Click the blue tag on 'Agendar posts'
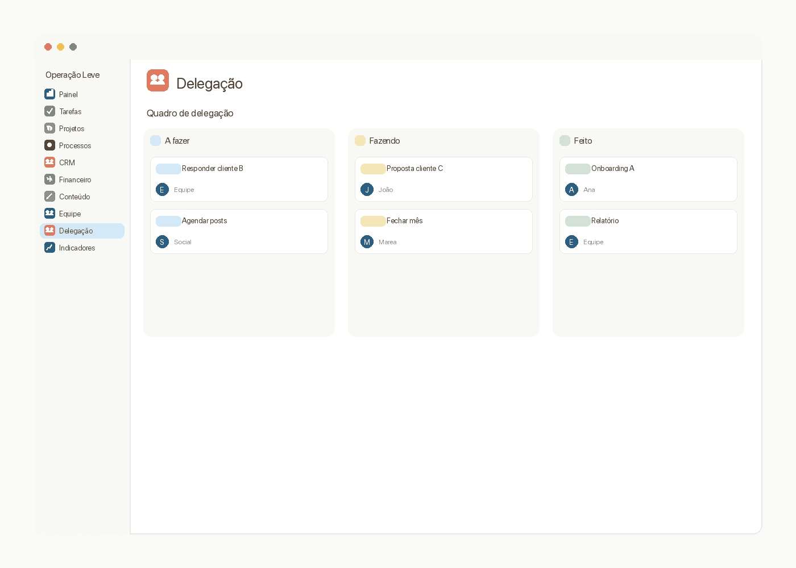Screen dimensions: 796x568 tap(168, 221)
